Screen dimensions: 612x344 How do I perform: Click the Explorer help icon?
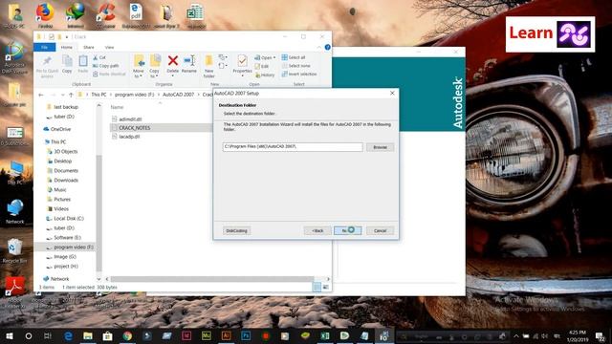(327, 47)
